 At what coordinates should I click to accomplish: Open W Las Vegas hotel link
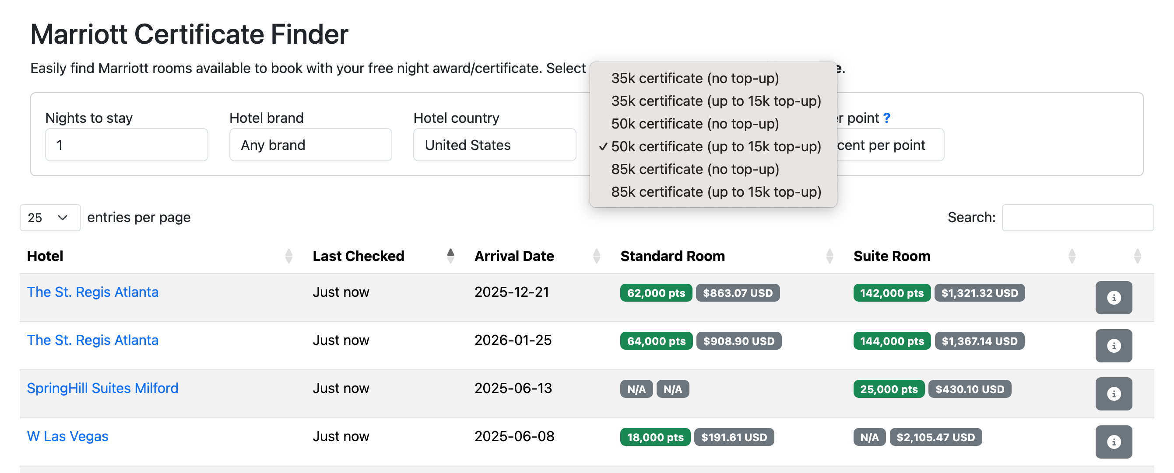pyautogui.click(x=67, y=436)
